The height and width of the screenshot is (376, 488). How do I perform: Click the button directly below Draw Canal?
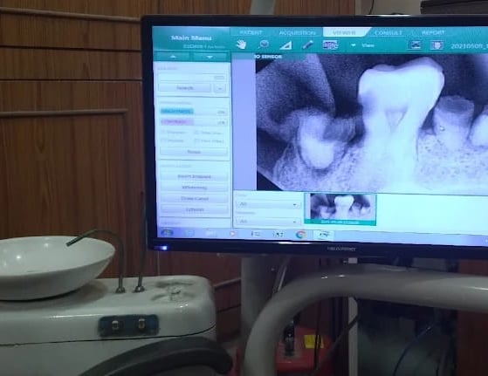pos(195,209)
